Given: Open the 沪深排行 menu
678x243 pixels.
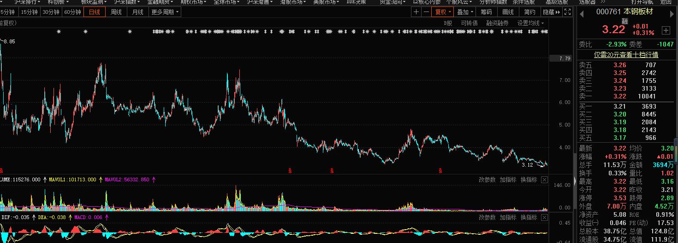Looking at the screenshot, I should [27, 2].
